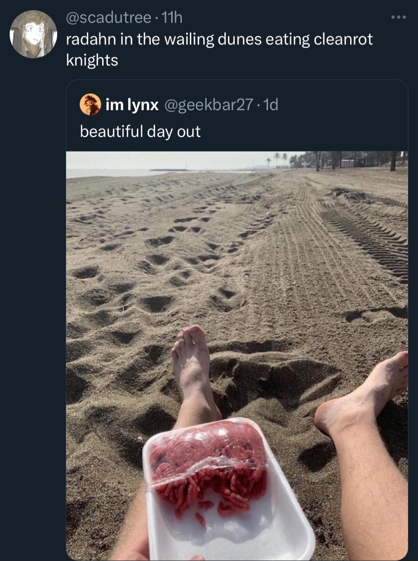Select the im lynx display name
418x561 pixels.
(132, 105)
